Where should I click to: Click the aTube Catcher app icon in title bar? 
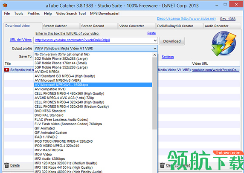[5, 6]
